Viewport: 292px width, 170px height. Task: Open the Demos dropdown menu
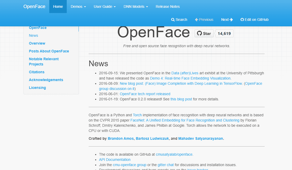[78, 7]
